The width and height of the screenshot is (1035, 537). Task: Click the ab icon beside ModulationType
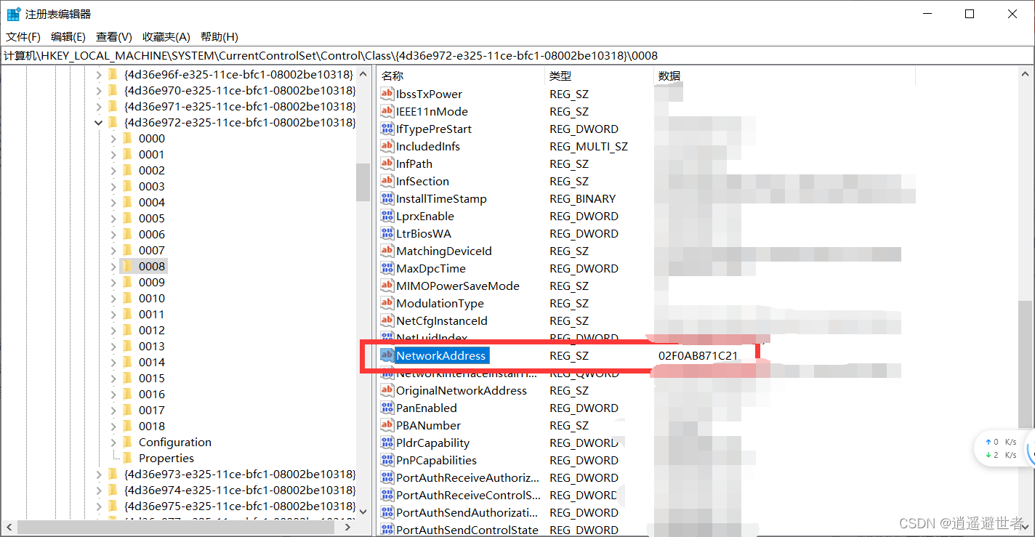point(387,303)
